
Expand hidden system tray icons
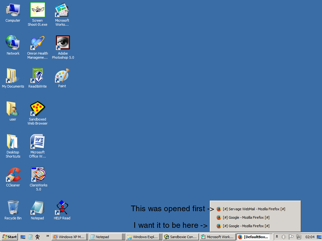pos(277,237)
